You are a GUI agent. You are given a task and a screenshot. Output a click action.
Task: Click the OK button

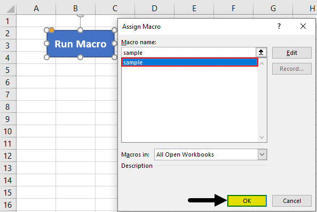[247, 201]
